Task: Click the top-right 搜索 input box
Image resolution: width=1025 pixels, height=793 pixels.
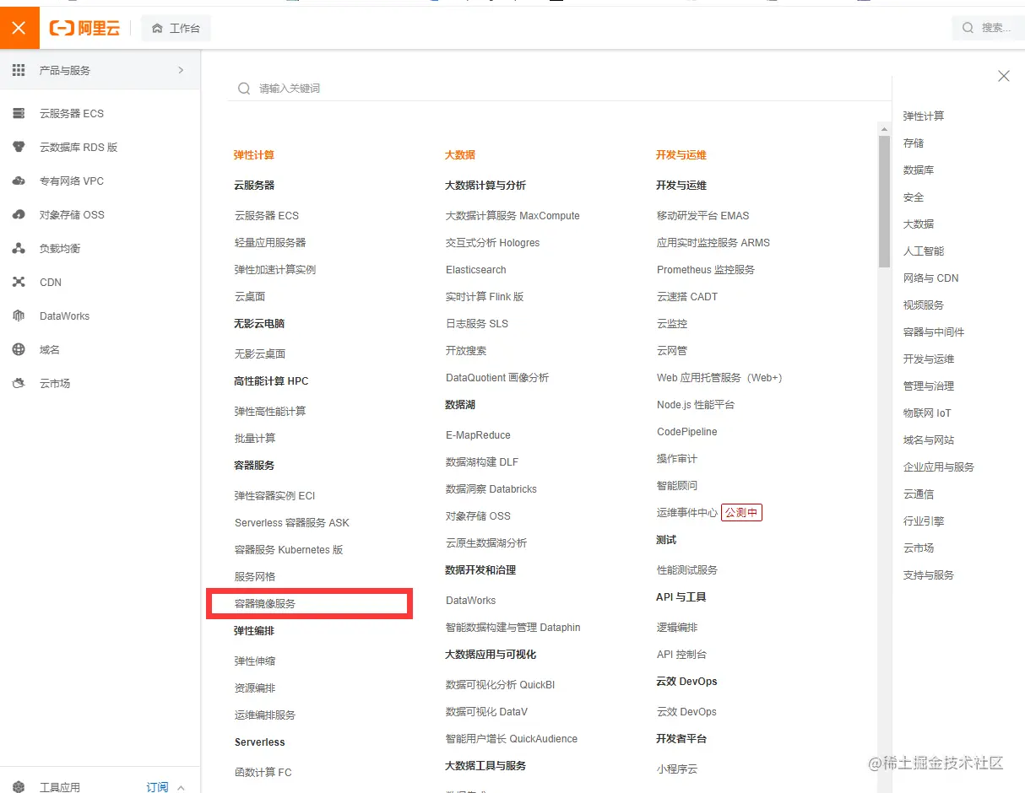Action: coord(988,28)
